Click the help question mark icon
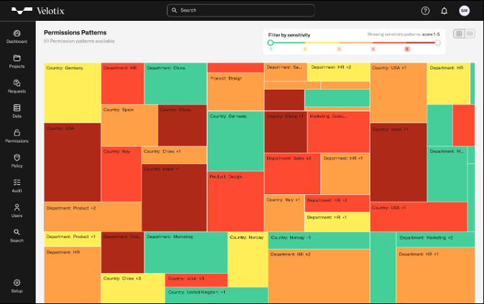The image size is (484, 304). coord(425,11)
